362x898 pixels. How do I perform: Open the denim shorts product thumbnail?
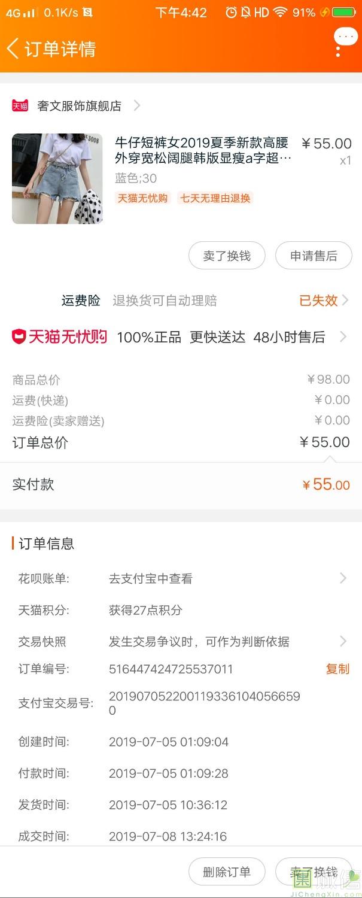point(57,178)
